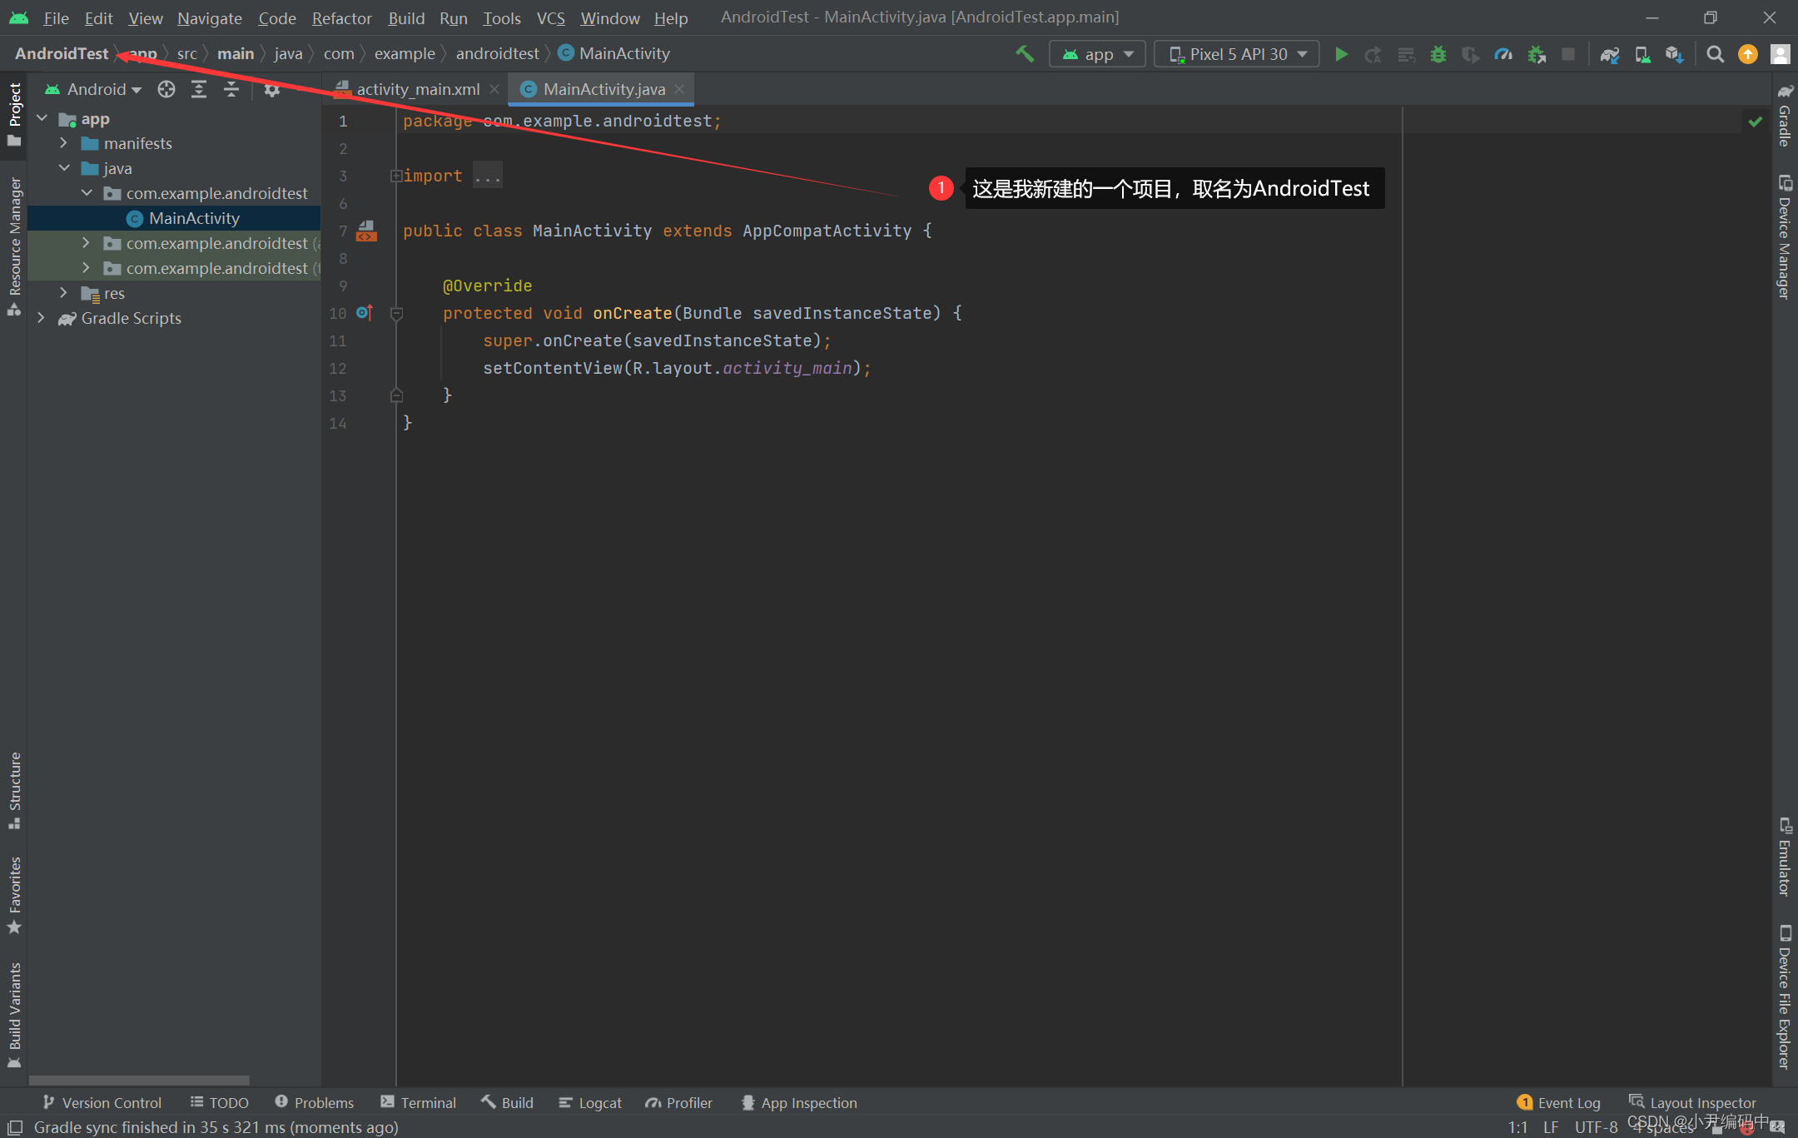
Task: Open App Inspection tool window
Action: click(x=799, y=1102)
